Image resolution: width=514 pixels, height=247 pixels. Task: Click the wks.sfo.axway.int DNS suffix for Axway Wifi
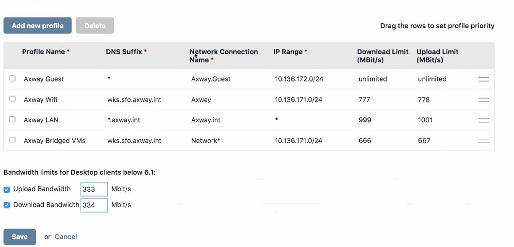(134, 99)
